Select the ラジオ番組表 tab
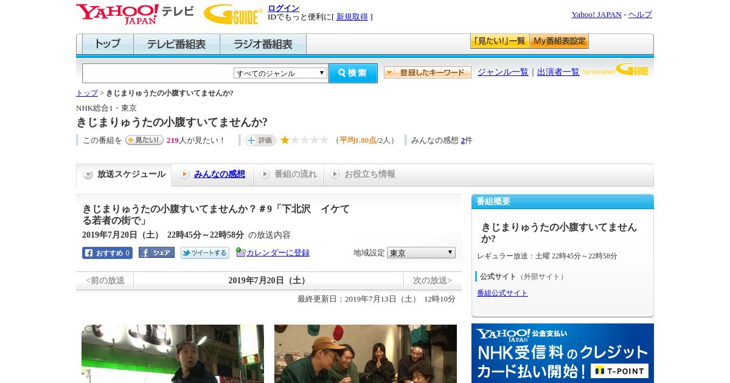The image size is (730, 383). (x=263, y=44)
